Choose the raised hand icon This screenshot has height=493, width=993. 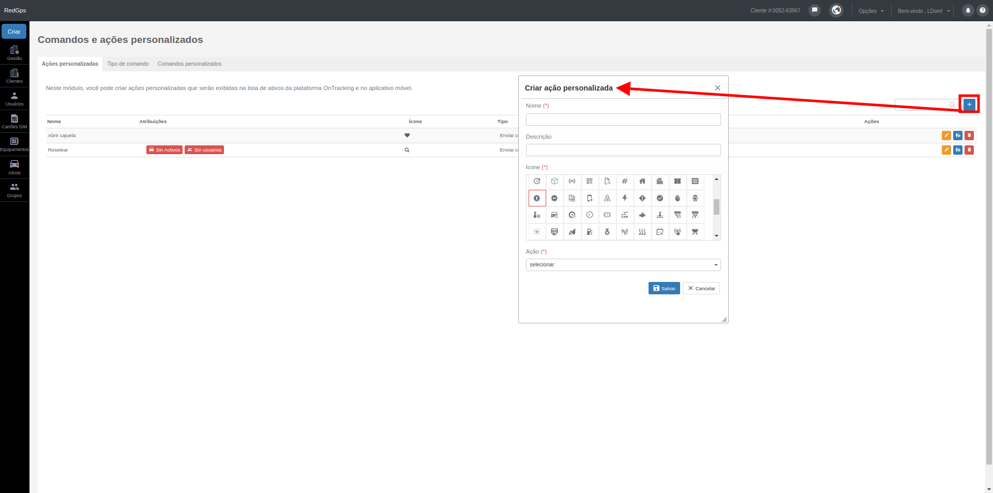678,198
